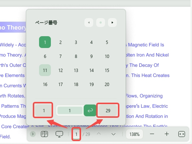
Task: Click current page number box in toolbar
Action: click(76, 134)
